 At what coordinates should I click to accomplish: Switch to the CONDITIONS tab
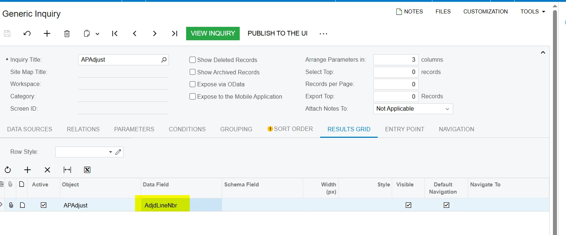click(187, 129)
